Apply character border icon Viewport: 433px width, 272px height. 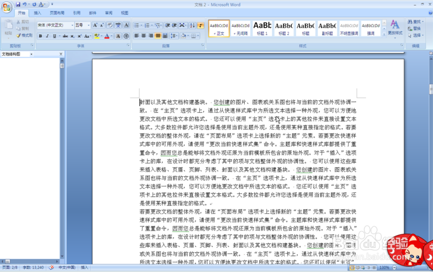tap(126, 26)
